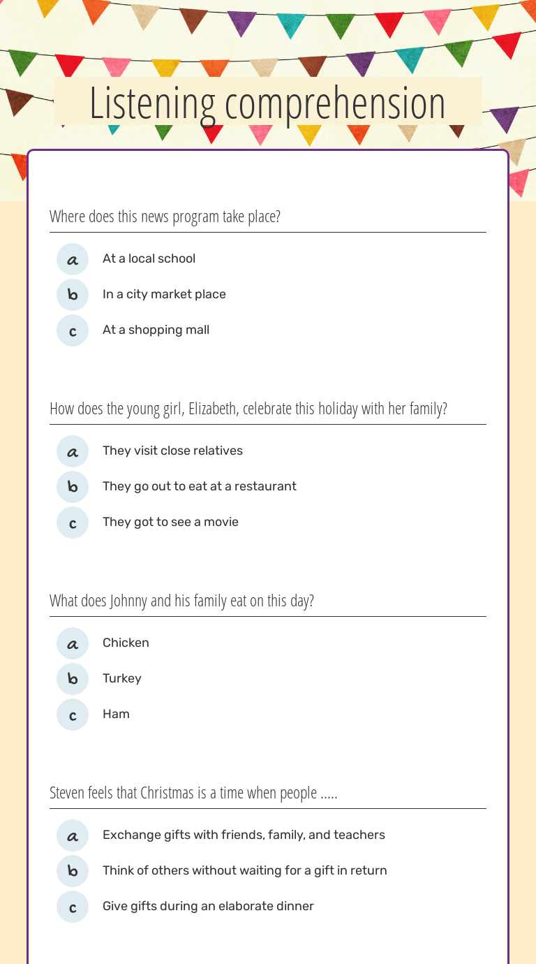Viewport: 536px width, 964px height.
Task: Choose the c circle next to Ham
Action: [73, 715]
